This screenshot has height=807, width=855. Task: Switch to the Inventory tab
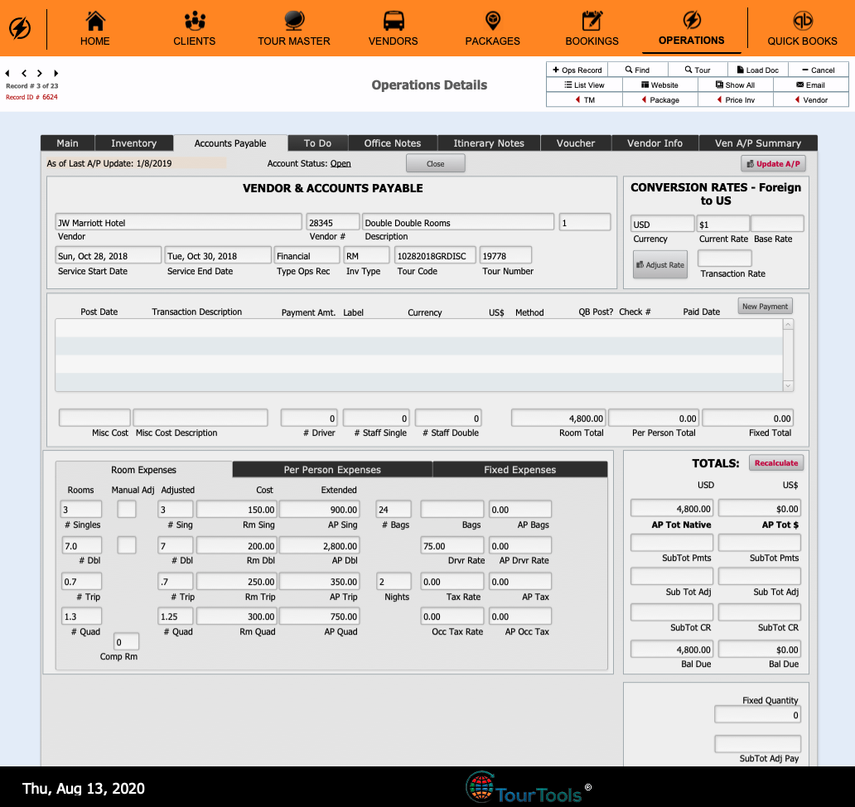(134, 143)
